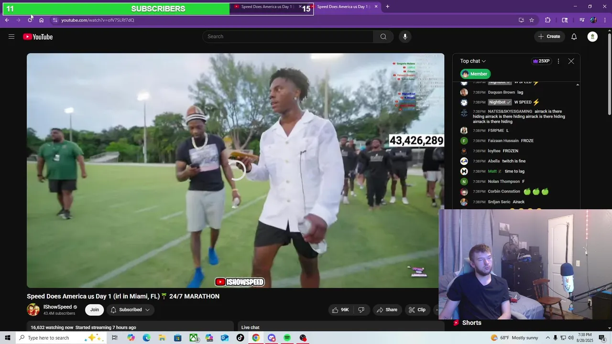Go to browser home page
This screenshot has height=344, width=612.
42,20
